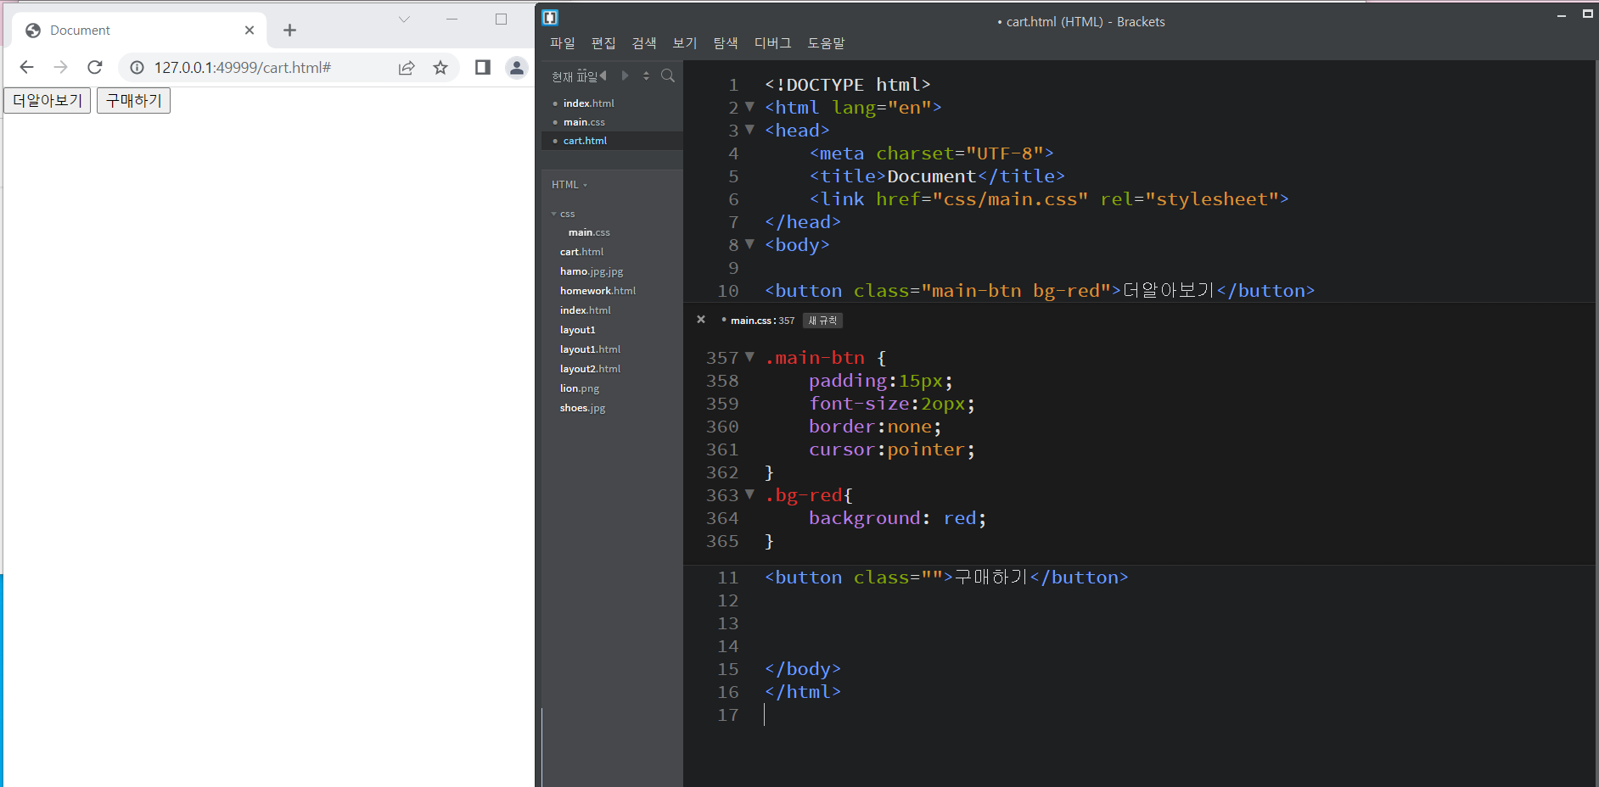This screenshot has height=787, width=1599.
Task: Open homework.html in file tree
Action: coord(598,291)
